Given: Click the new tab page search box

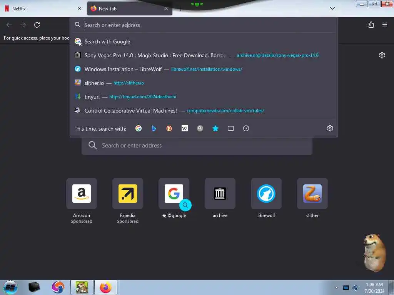Looking at the screenshot, I should (x=197, y=146).
